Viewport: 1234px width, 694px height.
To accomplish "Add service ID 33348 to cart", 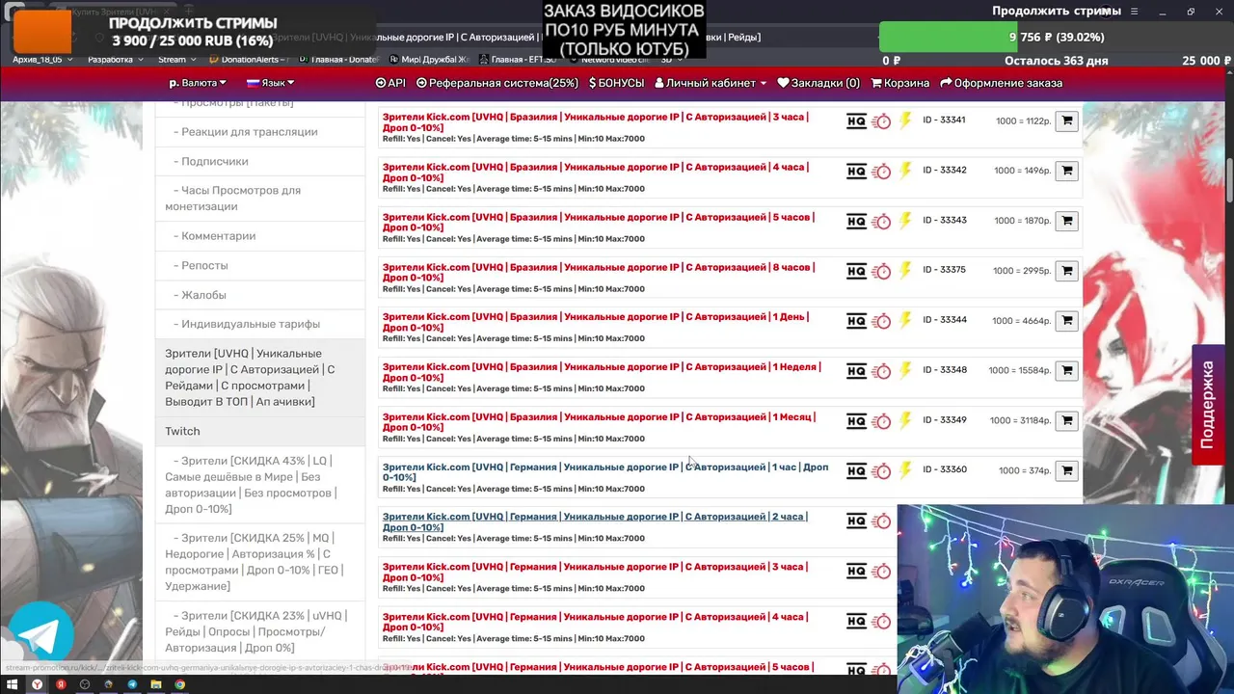I will (1066, 371).
